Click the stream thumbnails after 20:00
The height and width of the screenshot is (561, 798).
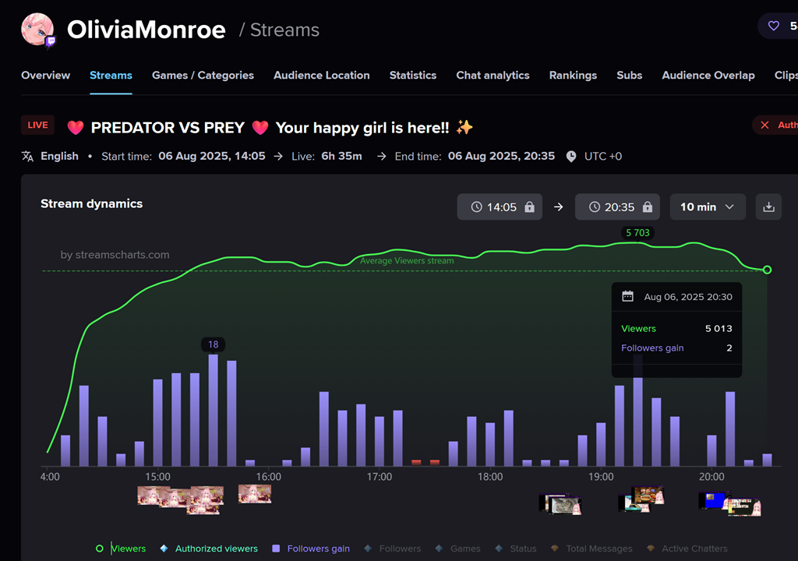pos(729,503)
